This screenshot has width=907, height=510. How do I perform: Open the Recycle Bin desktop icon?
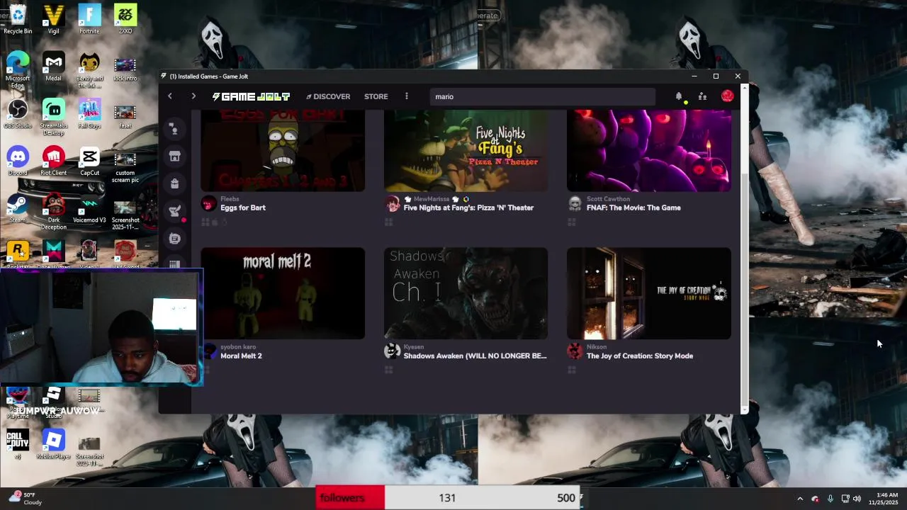tap(18, 19)
